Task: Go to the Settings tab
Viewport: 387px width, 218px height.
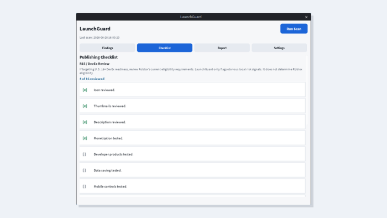Action: pyautogui.click(x=279, y=48)
